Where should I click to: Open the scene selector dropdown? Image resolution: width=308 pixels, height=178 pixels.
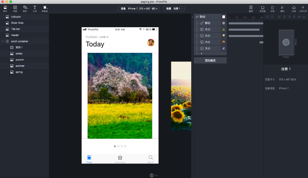tap(174, 9)
